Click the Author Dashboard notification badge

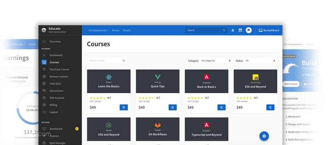[x=77, y=129]
